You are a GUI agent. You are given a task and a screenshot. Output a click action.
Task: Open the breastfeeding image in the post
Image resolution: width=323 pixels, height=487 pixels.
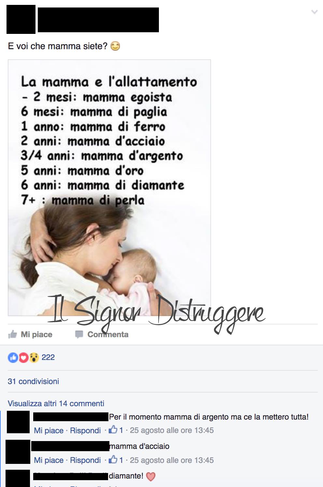(109, 188)
